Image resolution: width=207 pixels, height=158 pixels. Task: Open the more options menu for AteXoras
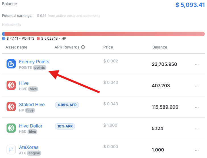(x=197, y=150)
